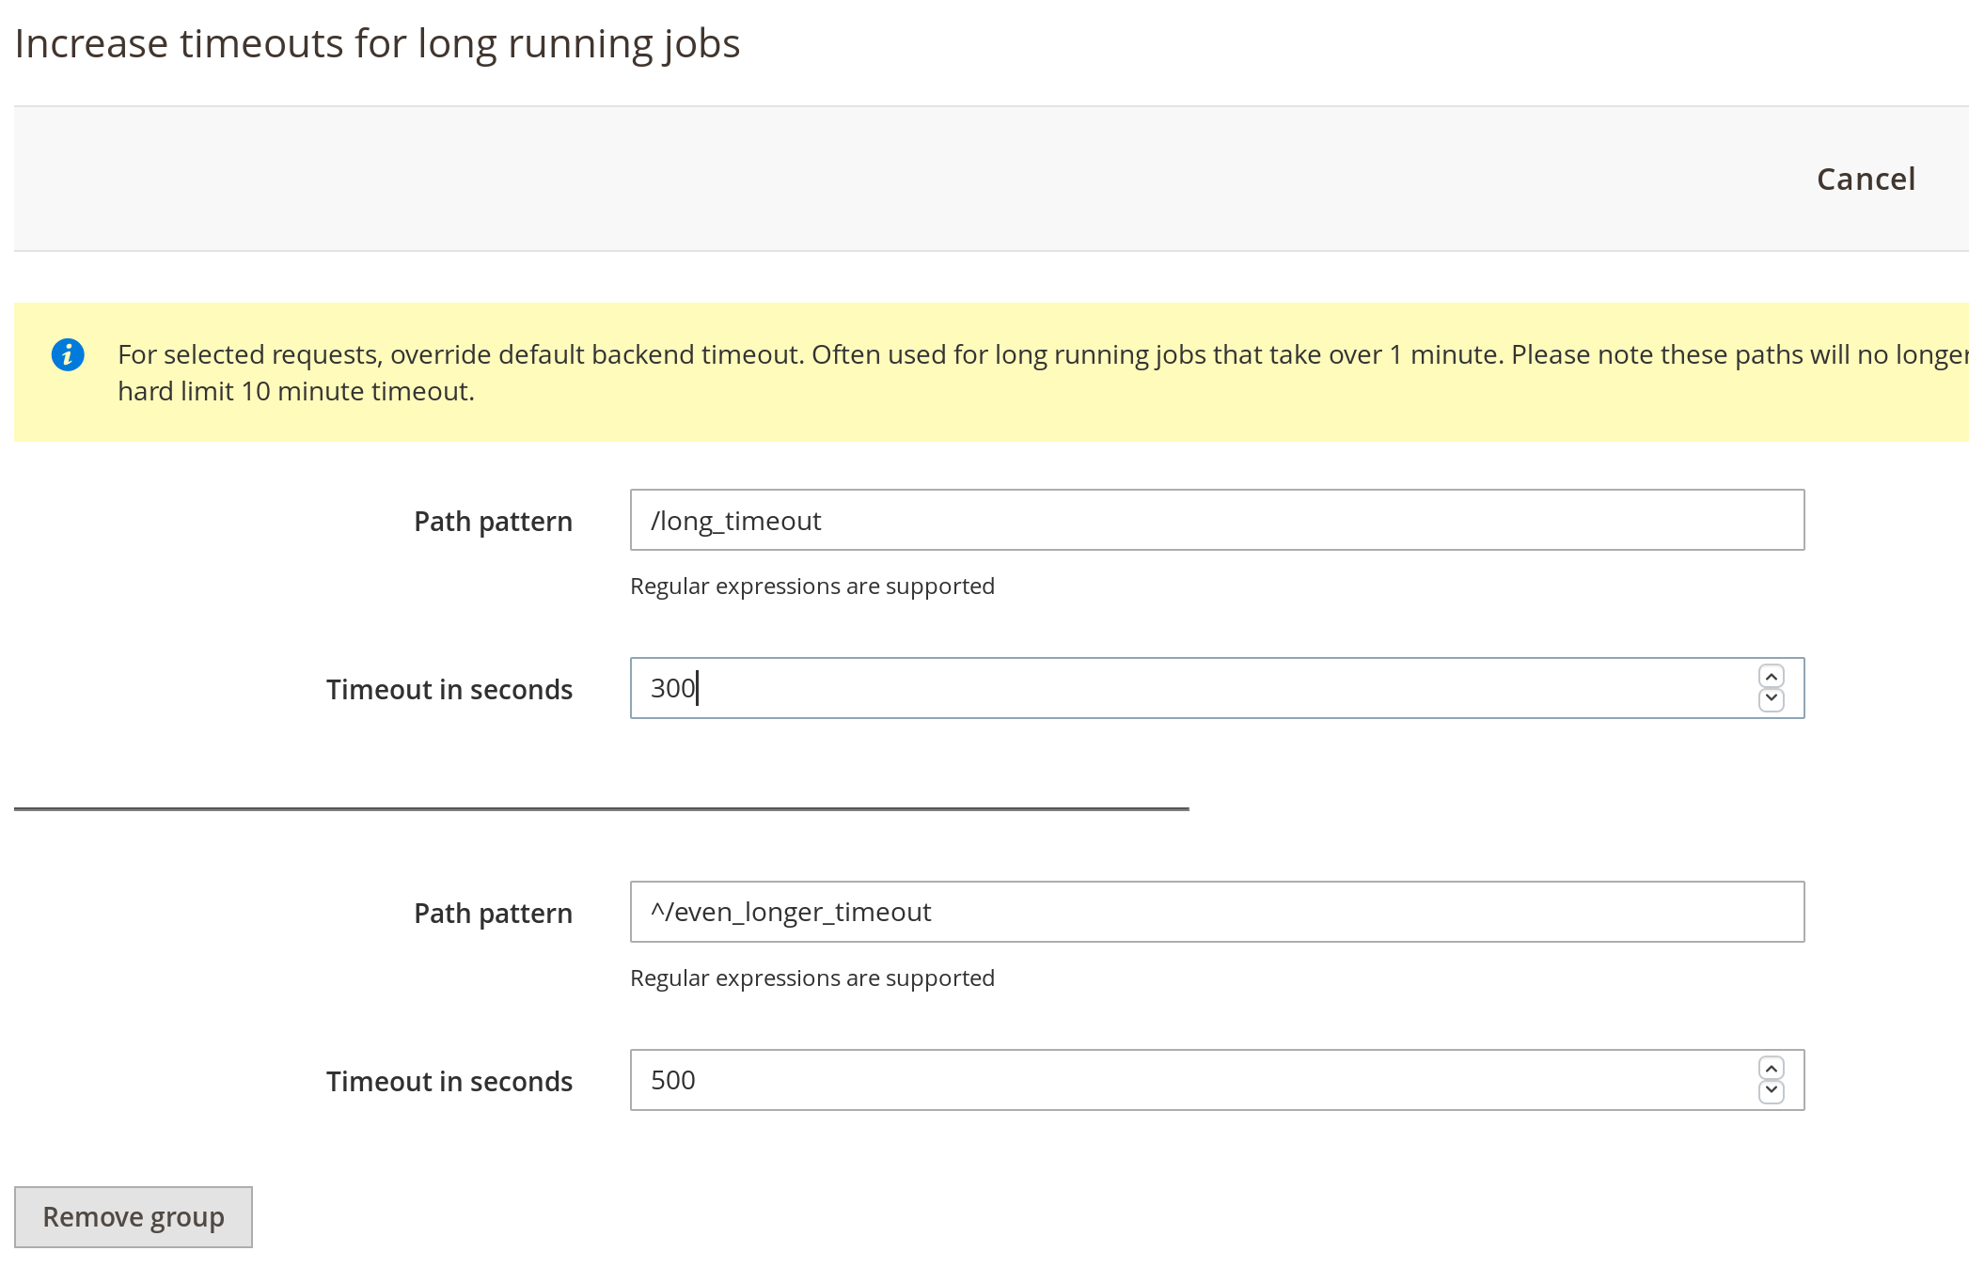Click Path pattern label beside /long_timeout

[493, 521]
